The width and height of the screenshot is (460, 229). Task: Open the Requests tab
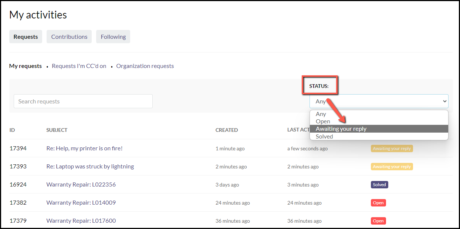26,37
